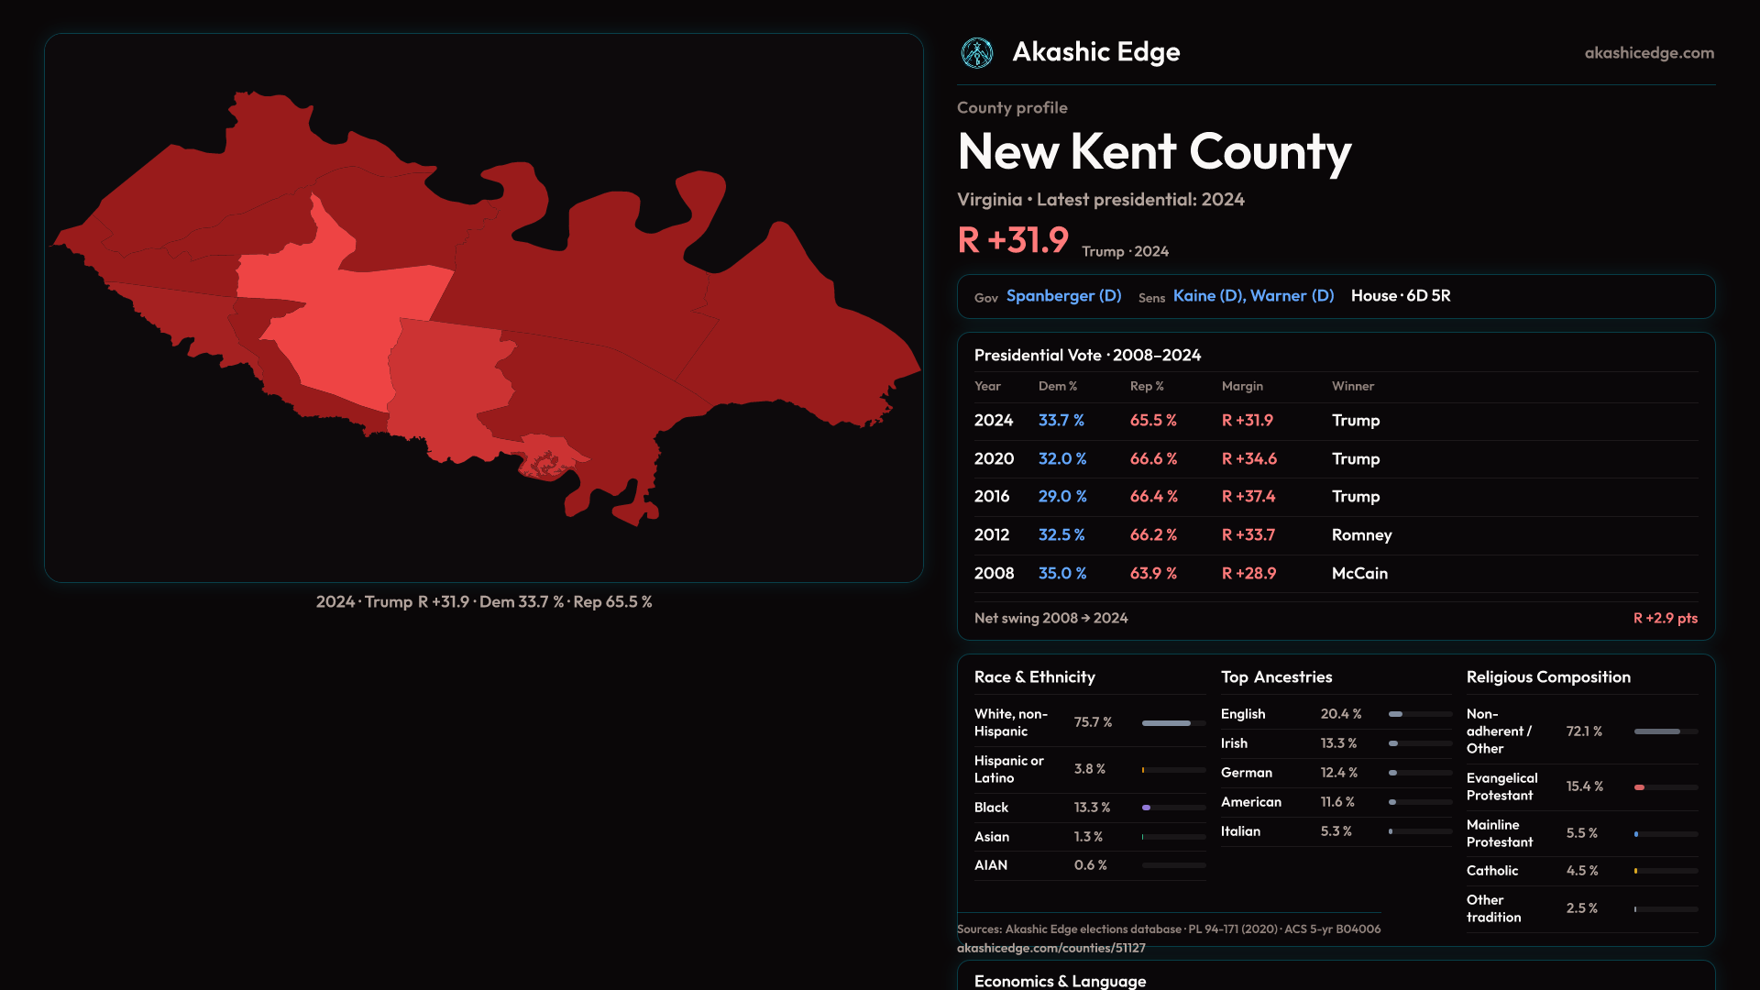1760x990 pixels.
Task: Click the Akashic Edge logo icon
Action: 976,53
